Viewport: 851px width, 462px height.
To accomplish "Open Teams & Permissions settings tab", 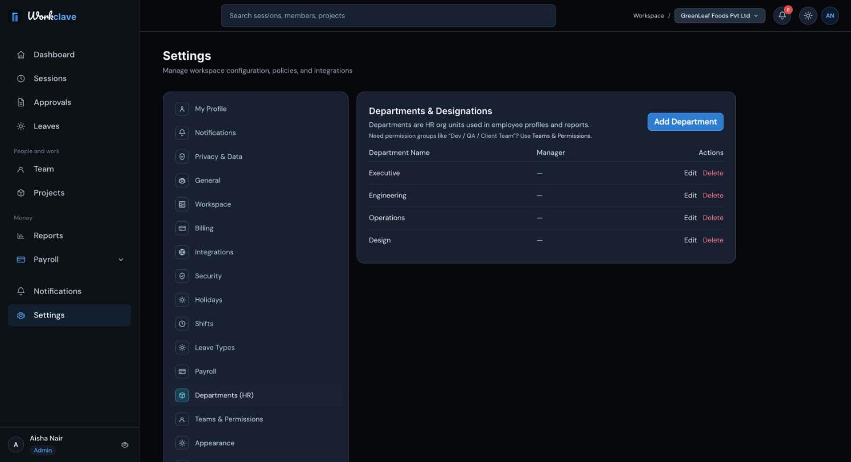I will pyautogui.click(x=256, y=419).
